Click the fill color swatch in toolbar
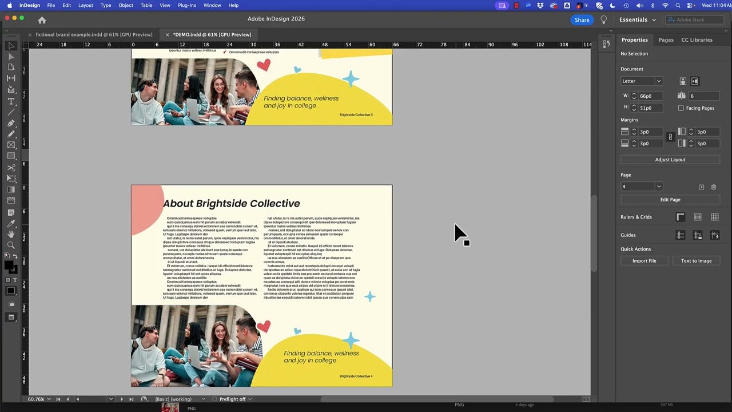The width and height of the screenshot is (732, 412). click(x=9, y=266)
